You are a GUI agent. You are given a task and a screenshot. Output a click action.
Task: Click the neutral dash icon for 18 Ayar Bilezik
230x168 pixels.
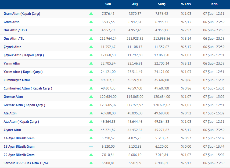[x=91, y=146]
